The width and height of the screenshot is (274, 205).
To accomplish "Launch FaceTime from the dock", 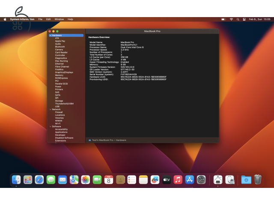I will 97,180.
